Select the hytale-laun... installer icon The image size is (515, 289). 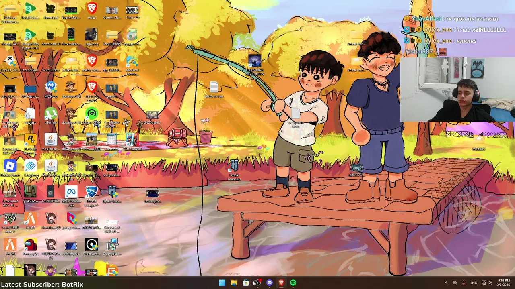[x=112, y=195]
